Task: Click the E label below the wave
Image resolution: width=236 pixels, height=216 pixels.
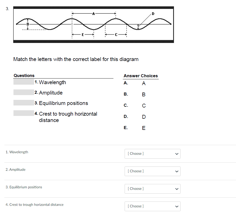Action: pos(83,35)
